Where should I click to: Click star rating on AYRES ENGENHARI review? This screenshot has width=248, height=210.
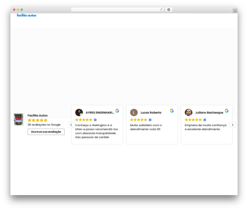click(x=84, y=120)
